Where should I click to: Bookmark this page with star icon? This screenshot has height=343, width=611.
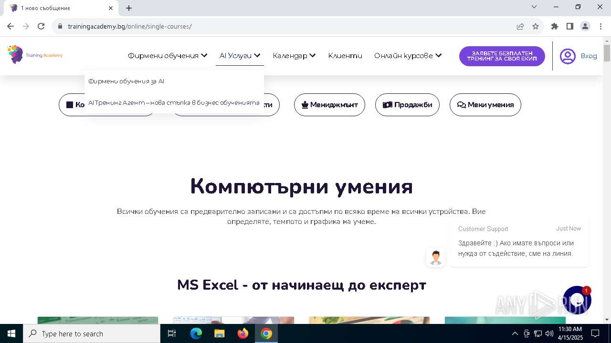pyautogui.click(x=536, y=26)
